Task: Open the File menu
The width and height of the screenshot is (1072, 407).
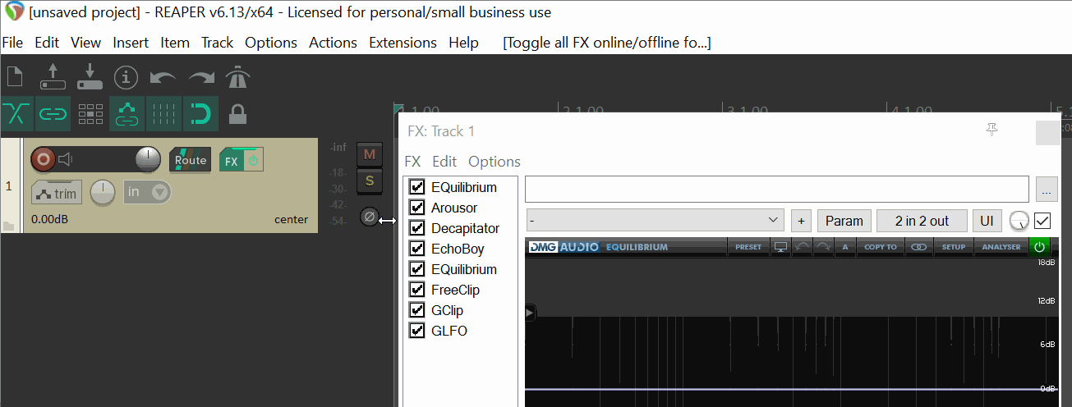Action: 12,42
